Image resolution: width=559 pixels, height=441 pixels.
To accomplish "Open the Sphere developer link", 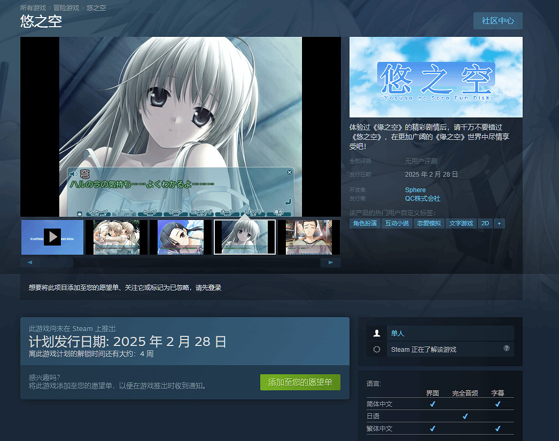I will 415,190.
